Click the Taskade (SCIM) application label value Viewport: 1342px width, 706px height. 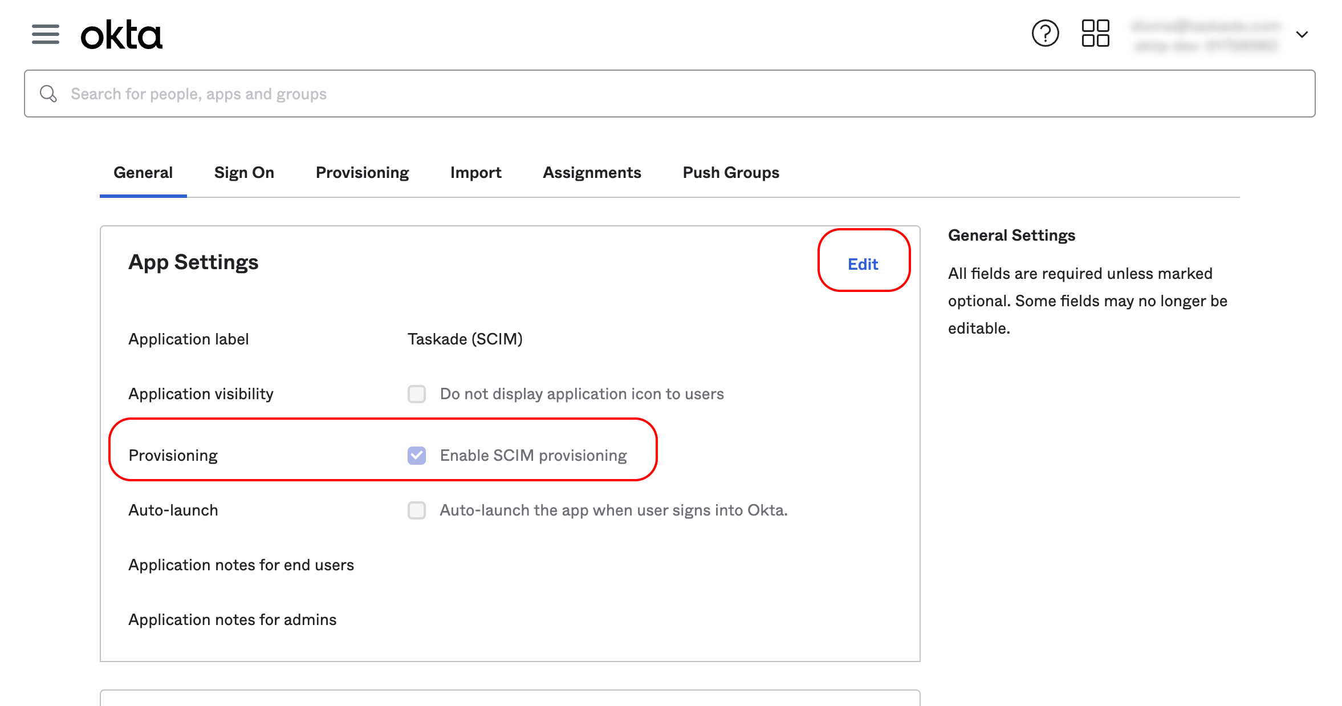pyautogui.click(x=465, y=339)
